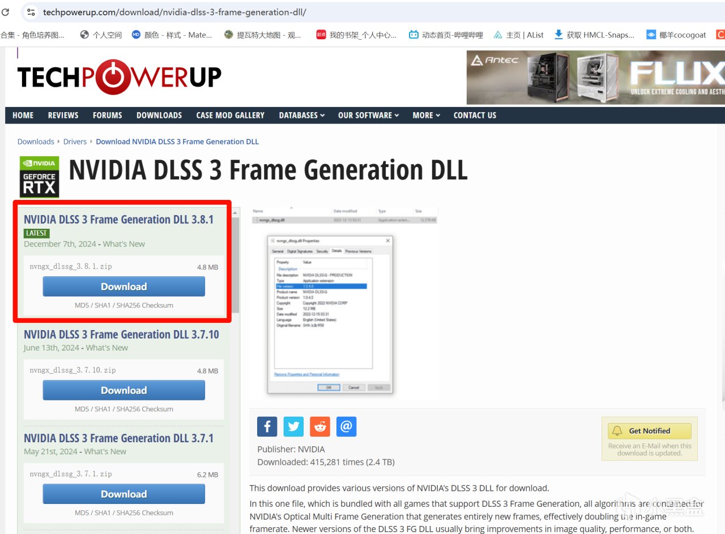
Task: Open the CONTACT US nav item
Action: 475,115
